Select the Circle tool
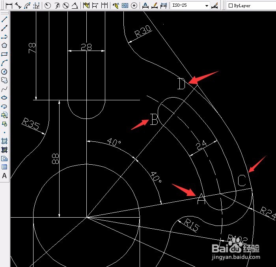This screenshot has height=267, width=276. click(4, 71)
